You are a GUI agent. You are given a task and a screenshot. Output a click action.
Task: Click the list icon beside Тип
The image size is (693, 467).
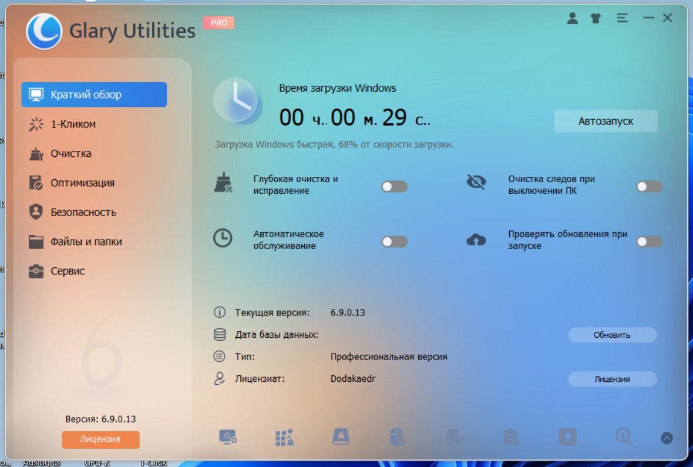[x=219, y=356]
